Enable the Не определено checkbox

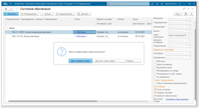coord(155,77)
